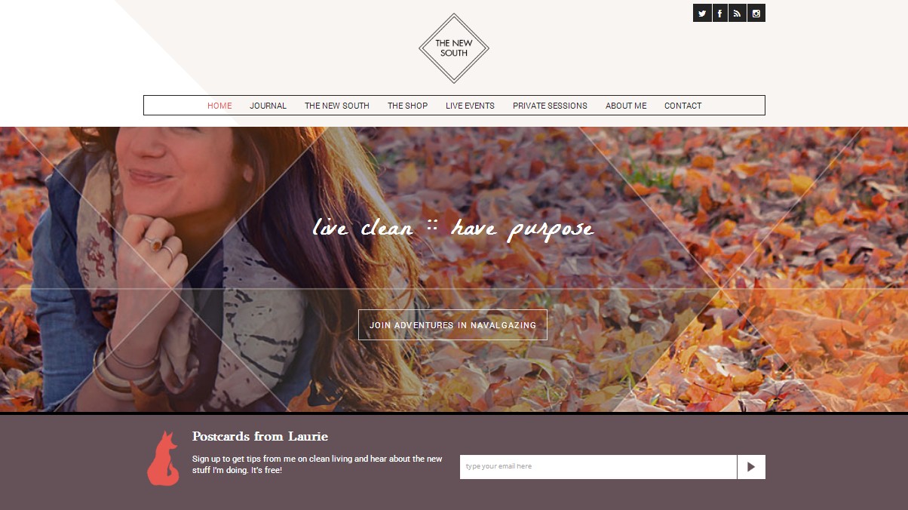Open The Shop menu item

pos(407,106)
